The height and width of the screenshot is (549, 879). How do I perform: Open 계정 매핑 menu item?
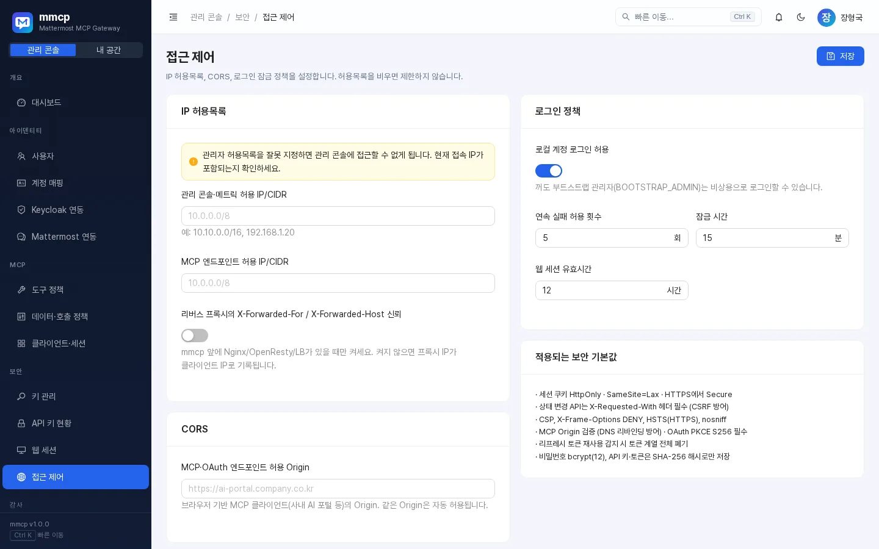76,183
